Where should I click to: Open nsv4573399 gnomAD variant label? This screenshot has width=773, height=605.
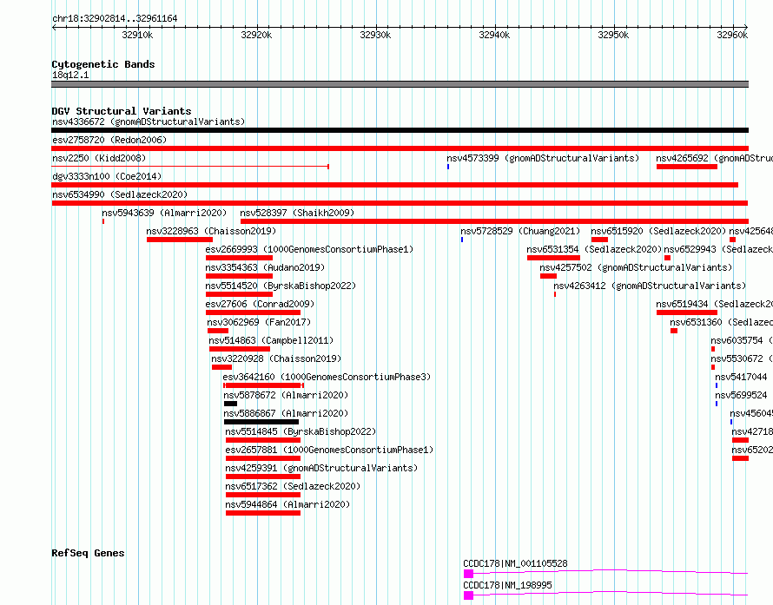click(x=543, y=158)
